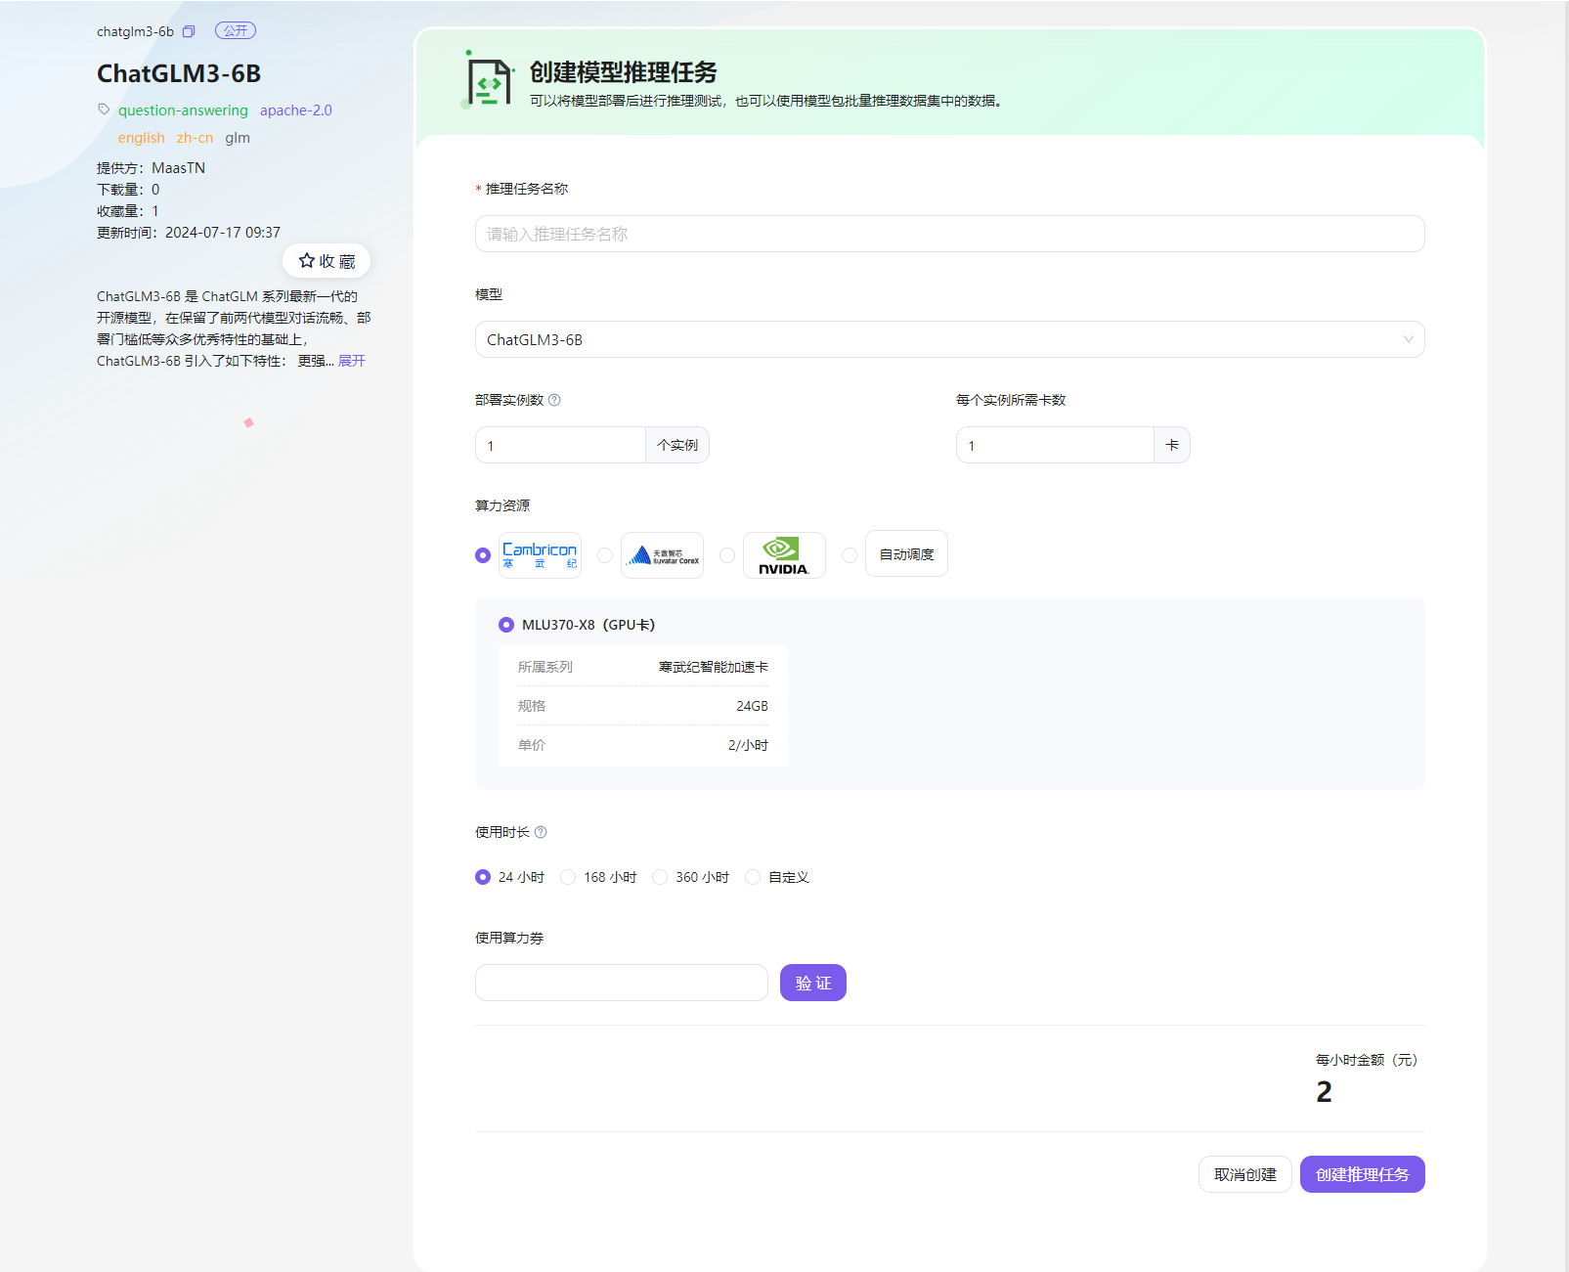Click the 验证 voucher button
Image resolution: width=1569 pixels, height=1272 pixels.
coord(813,983)
